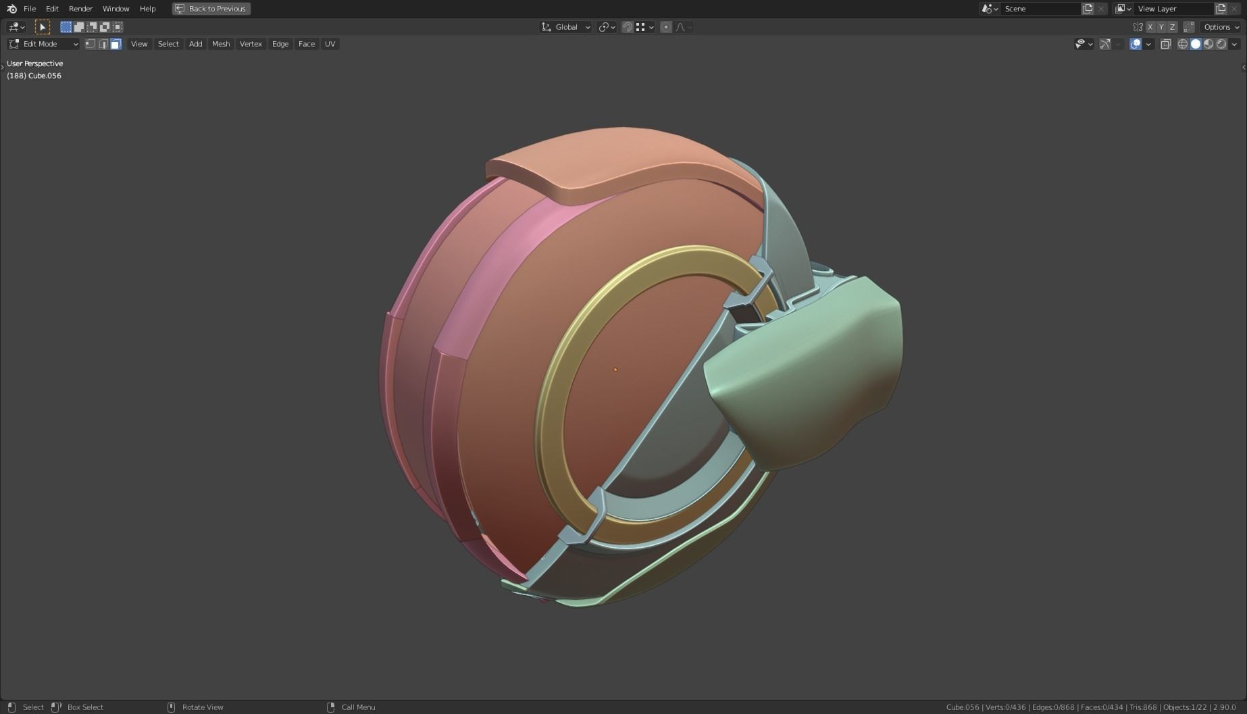
Task: Select the Select Box tool icon
Action: (42, 27)
